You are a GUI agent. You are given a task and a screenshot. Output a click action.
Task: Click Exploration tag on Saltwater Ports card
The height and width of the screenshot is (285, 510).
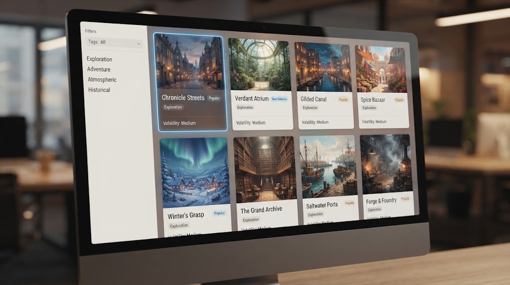coord(315,214)
